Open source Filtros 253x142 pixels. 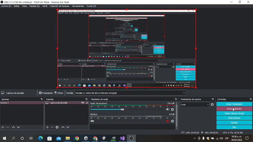coord(59,93)
